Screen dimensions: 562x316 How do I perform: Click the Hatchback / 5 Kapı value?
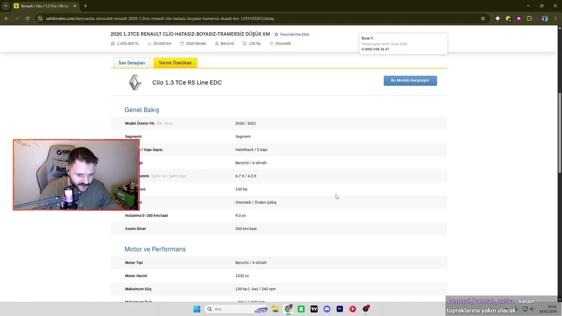[251, 150]
